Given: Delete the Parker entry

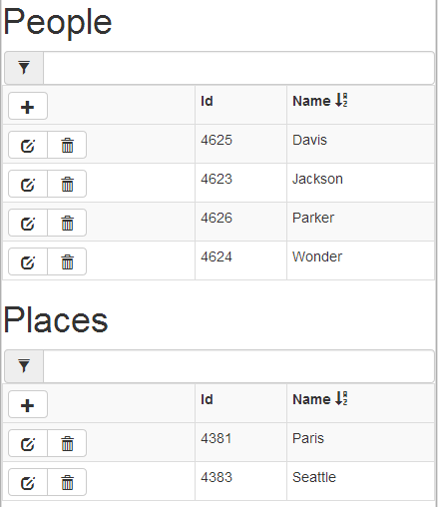Looking at the screenshot, I should [x=67, y=223].
